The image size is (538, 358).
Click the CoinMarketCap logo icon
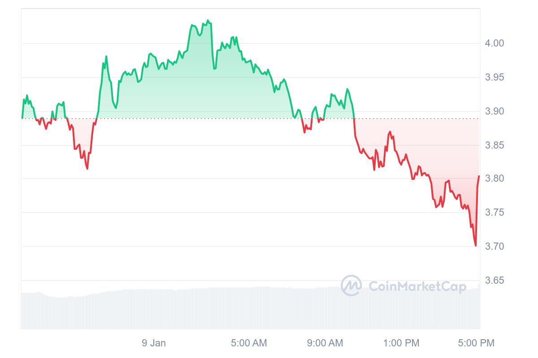pos(351,286)
